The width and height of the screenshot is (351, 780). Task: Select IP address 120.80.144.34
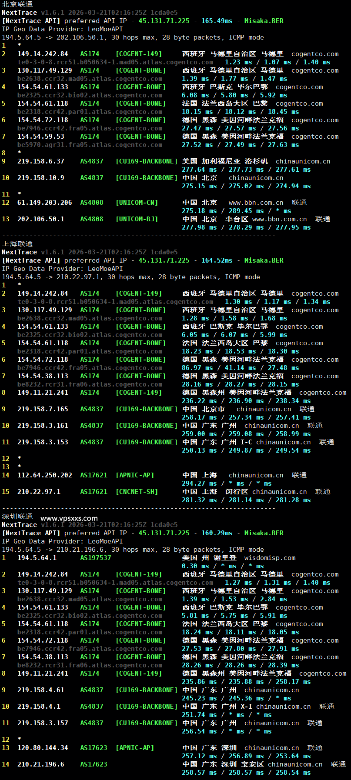click(x=43, y=748)
